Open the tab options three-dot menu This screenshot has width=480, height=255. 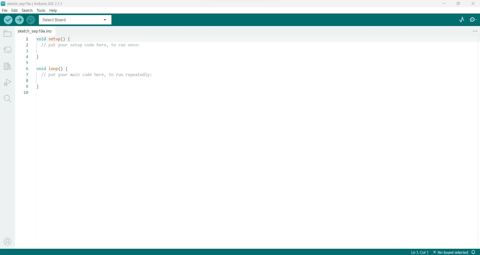coord(475,31)
